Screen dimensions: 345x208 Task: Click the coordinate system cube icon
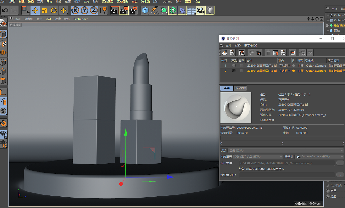pos(103,10)
